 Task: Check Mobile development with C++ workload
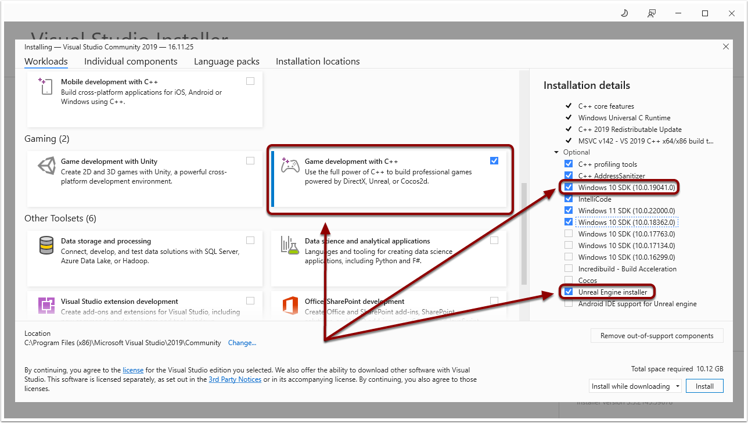coord(250,81)
